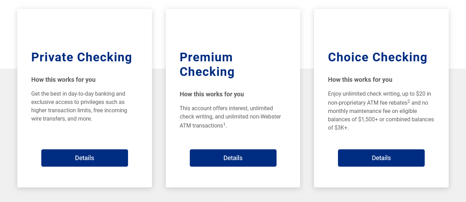Viewport: 466px width, 202px height.
Task: Click 'How this works for you' under Premium Checking
Action: pyautogui.click(x=212, y=94)
